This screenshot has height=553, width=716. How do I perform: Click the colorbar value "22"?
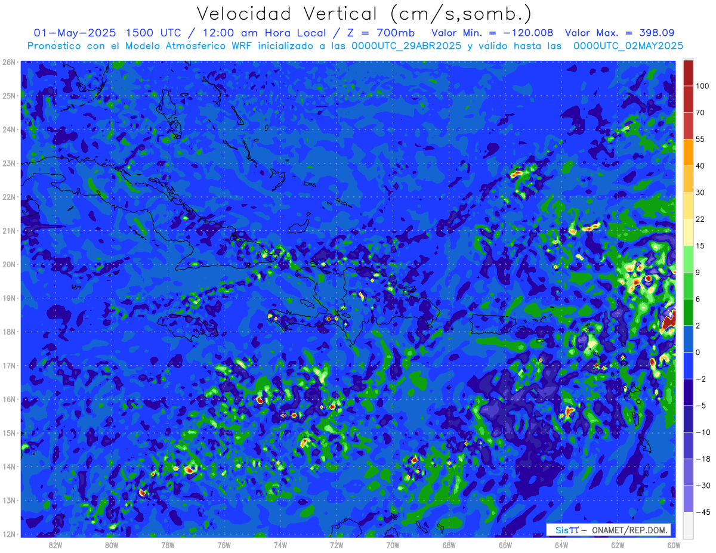pyautogui.click(x=700, y=219)
